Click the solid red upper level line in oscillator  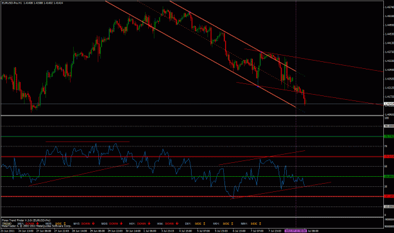[192, 157]
